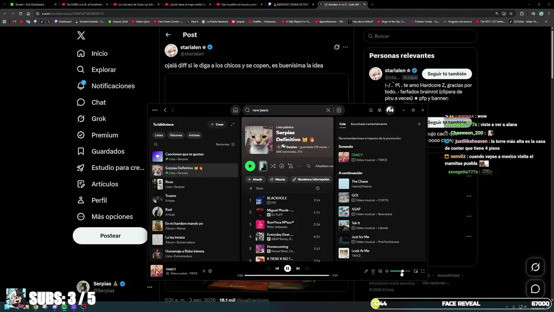This screenshot has width=554, height=312.
Task: Mute the Spotify volume
Action: tap(387, 271)
